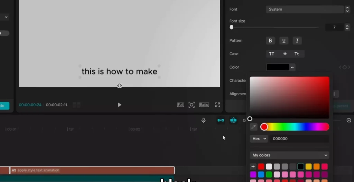Click the zoom-to-fit magnifier icon in preview
Viewport: 354px width, 182px height.
[x=192, y=105]
